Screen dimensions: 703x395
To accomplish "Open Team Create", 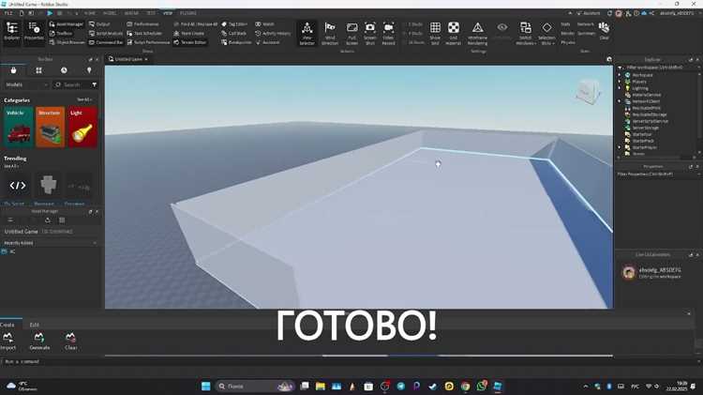I will point(188,33).
